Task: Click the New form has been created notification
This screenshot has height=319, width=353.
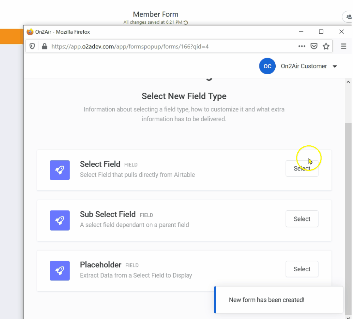Action: click(279, 300)
